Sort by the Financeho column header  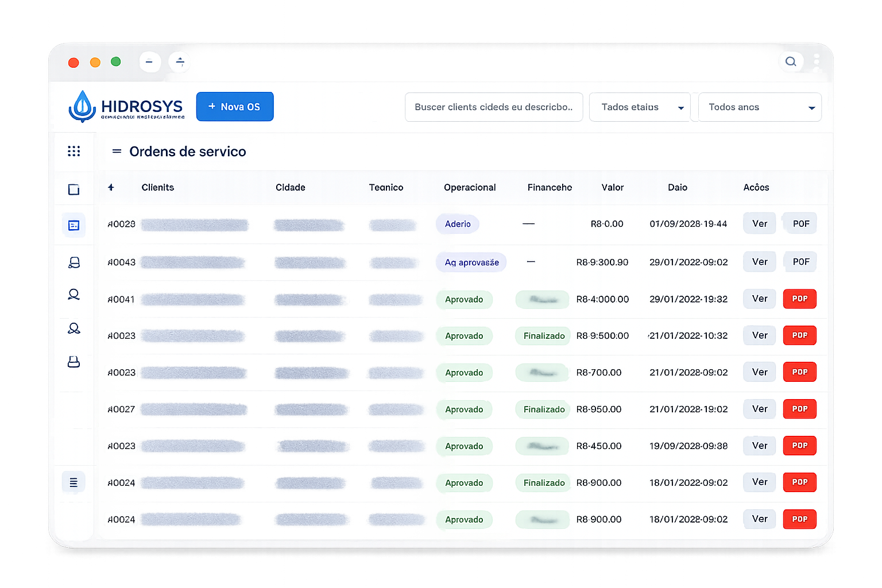(x=550, y=187)
